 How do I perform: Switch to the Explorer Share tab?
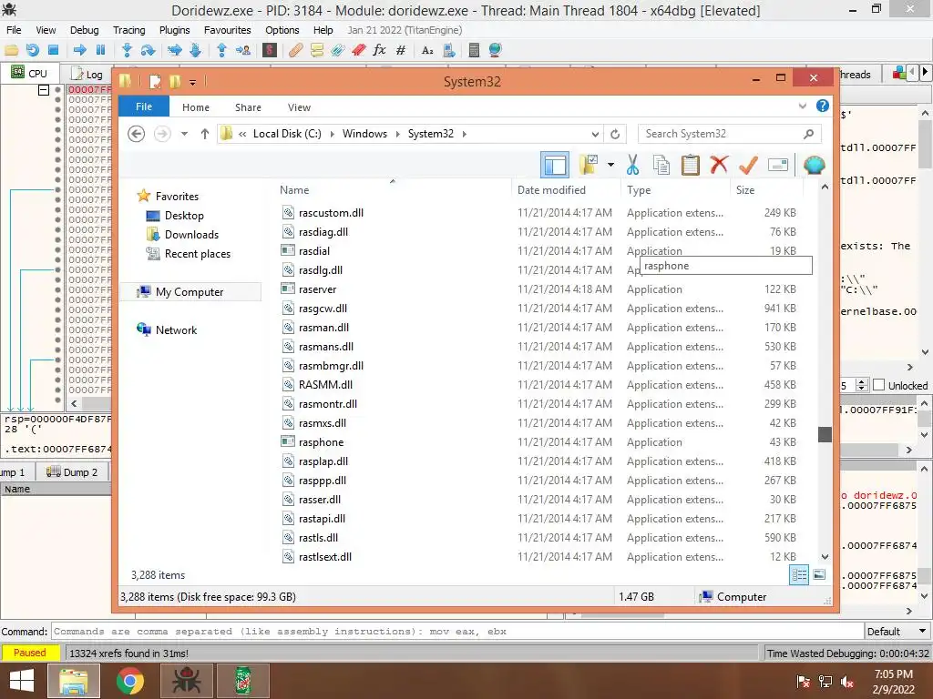tap(248, 107)
